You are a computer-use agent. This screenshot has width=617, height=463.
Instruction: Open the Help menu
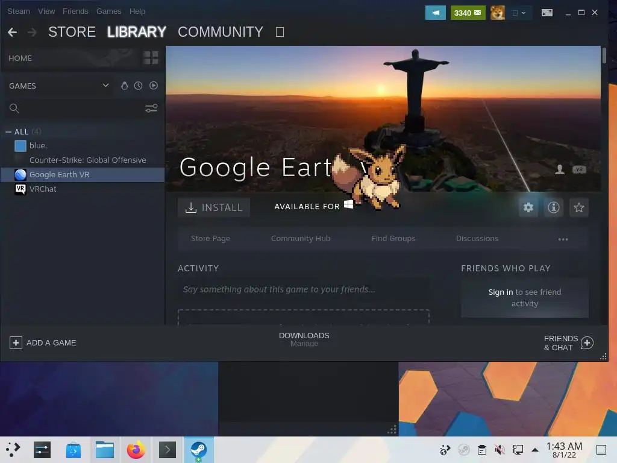point(137,11)
